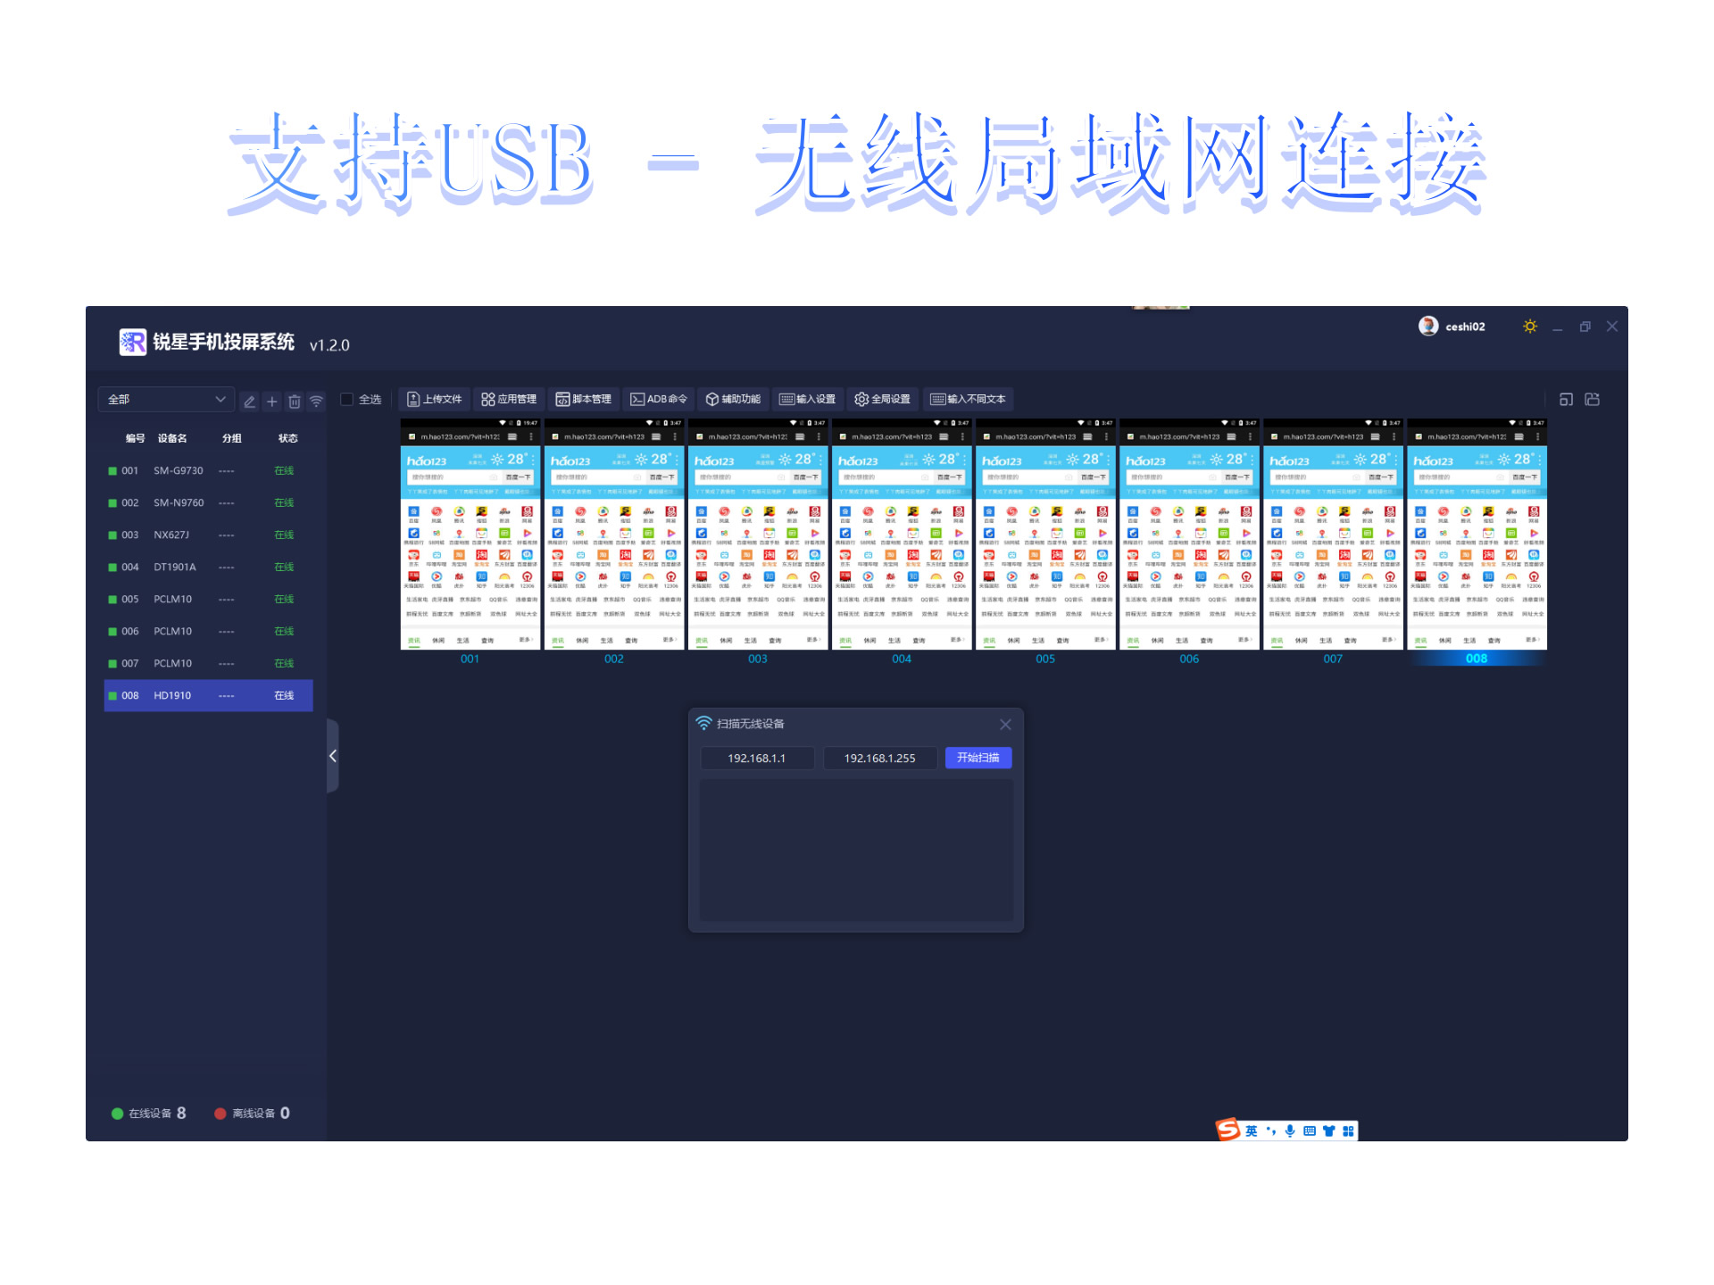Open phone screen thumbnail 005
The width and height of the screenshot is (1714, 1285).
click(1045, 534)
